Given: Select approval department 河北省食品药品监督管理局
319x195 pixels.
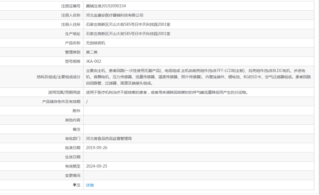Looking at the screenshot, I should point(109,139).
